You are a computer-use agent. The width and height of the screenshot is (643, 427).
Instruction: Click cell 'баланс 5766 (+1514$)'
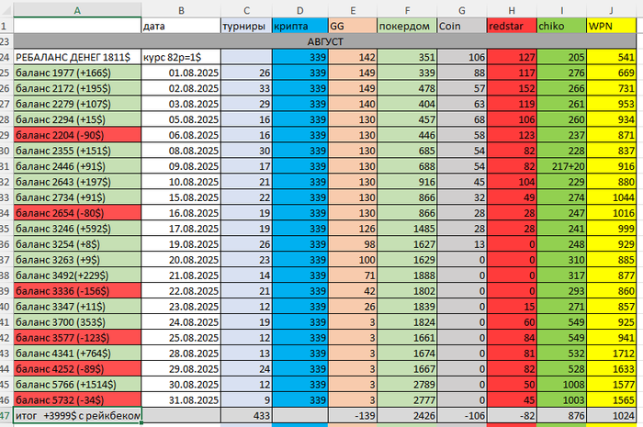[77, 385]
